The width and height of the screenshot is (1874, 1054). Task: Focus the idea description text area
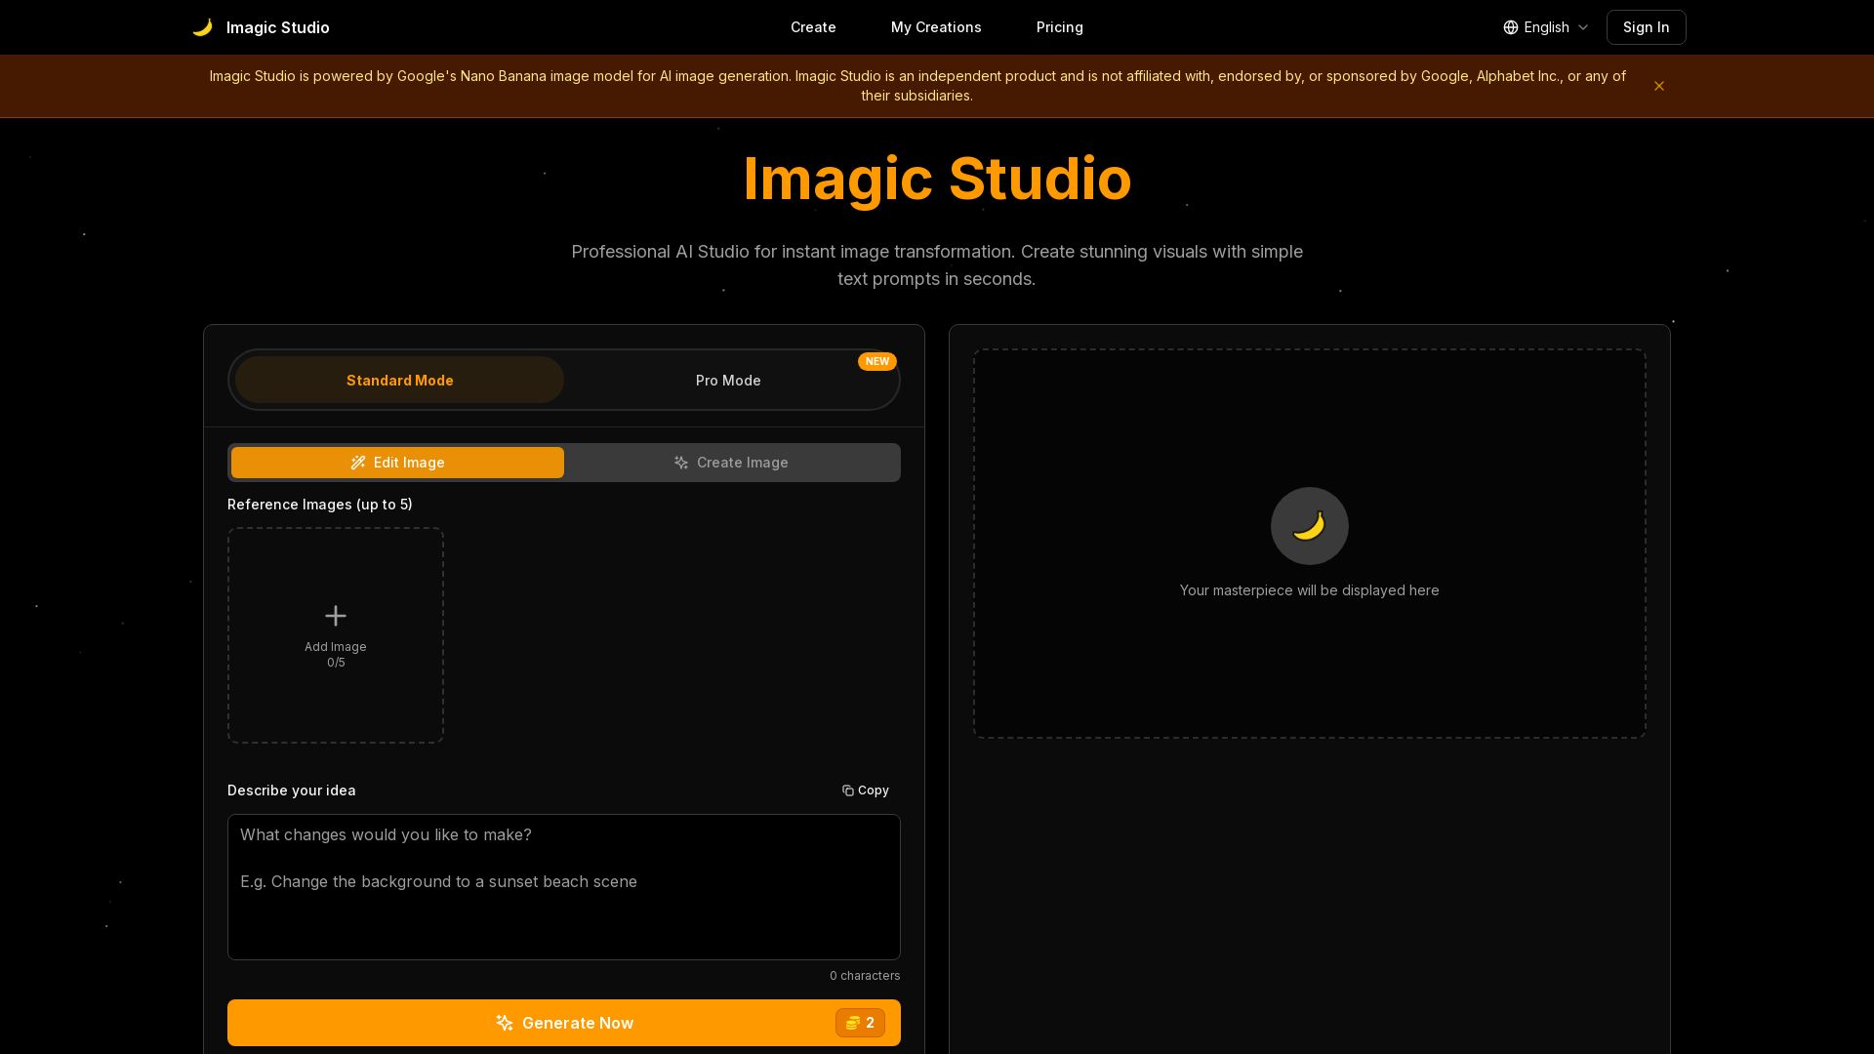(564, 887)
